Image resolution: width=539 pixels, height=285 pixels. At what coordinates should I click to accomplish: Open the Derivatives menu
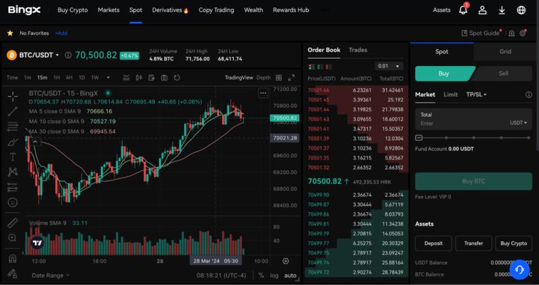pos(170,10)
